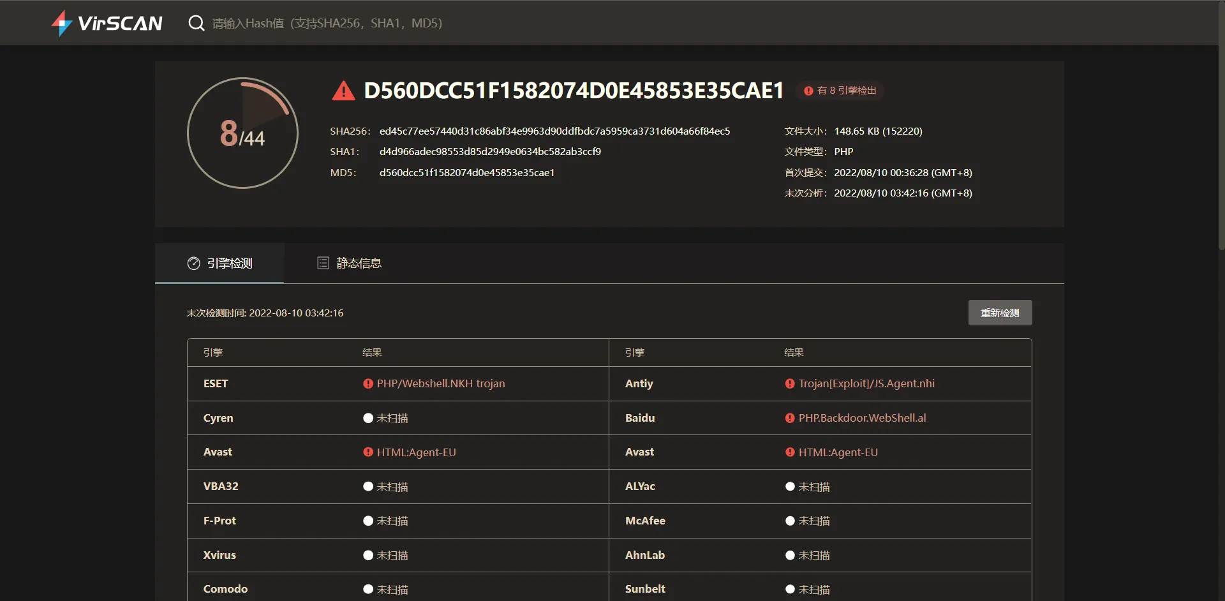Click the Xvirus engine name

219,555
